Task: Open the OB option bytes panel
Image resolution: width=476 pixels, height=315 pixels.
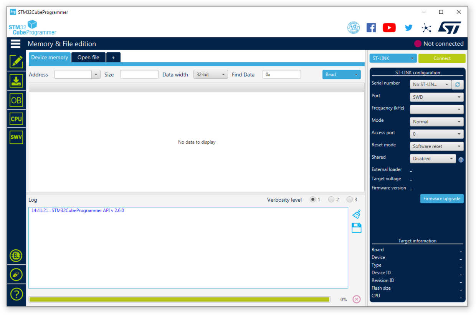Action: click(16, 100)
